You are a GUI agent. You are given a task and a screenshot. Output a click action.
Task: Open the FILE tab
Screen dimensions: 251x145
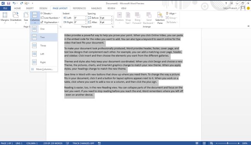point(5,8)
